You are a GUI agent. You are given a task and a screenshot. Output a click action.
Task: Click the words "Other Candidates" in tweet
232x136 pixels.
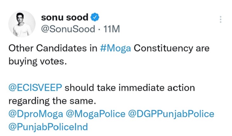(43, 48)
